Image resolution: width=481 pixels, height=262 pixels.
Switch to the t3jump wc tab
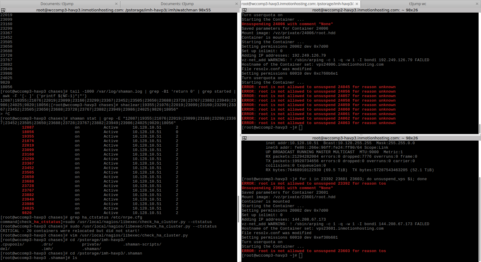pyautogui.click(x=417, y=4)
